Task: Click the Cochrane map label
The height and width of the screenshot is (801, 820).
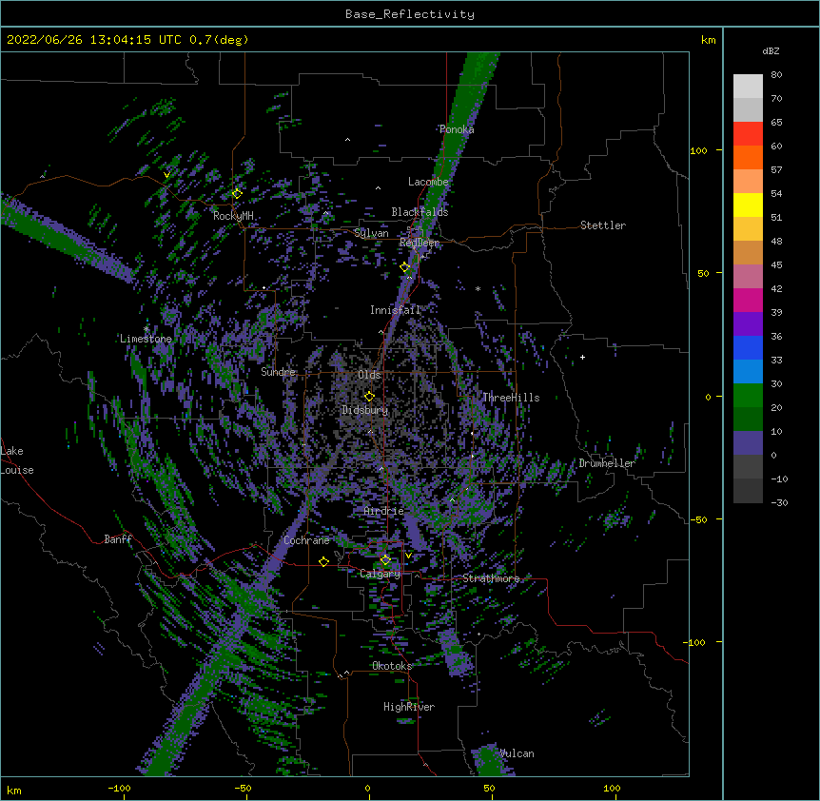Action: tap(306, 540)
